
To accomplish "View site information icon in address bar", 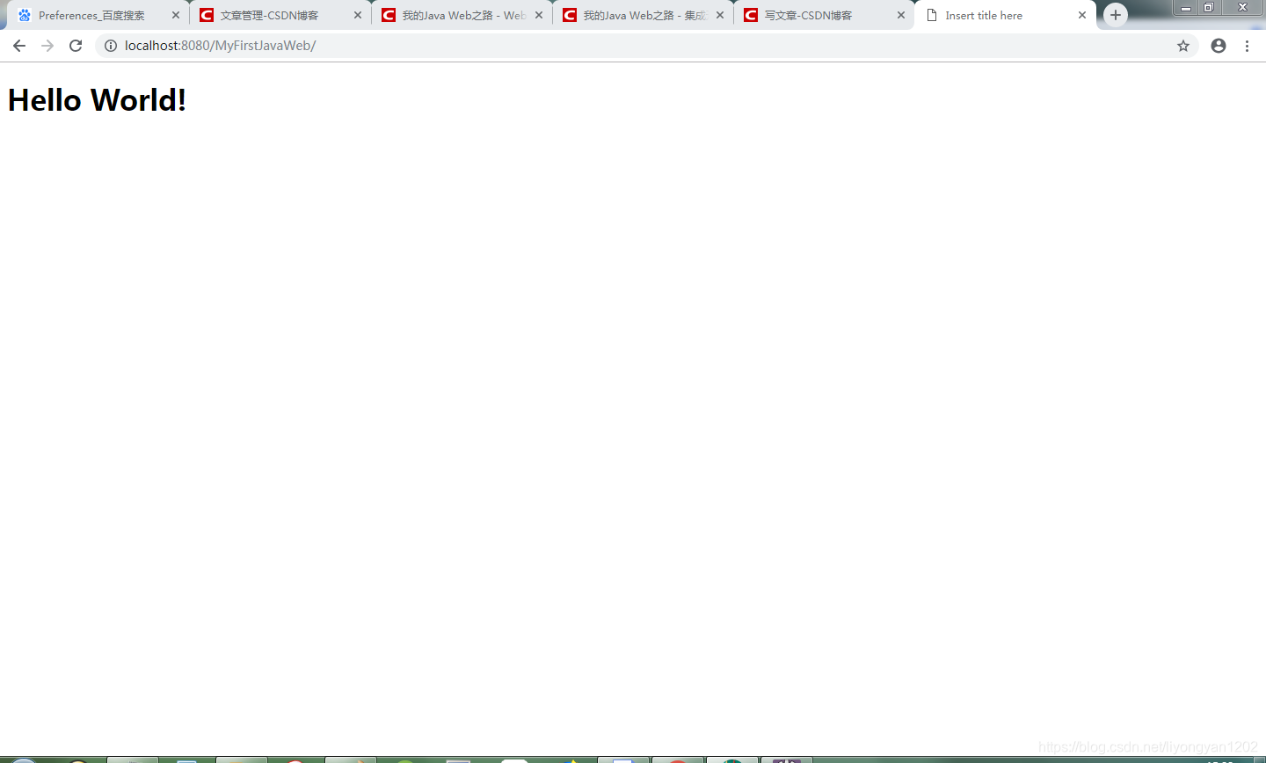I will [111, 46].
